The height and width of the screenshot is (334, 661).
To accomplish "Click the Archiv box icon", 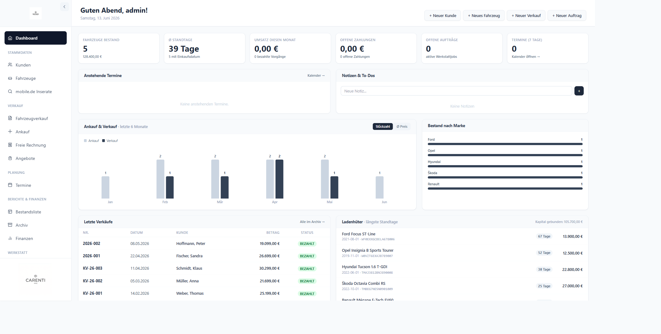I will 10,225.
